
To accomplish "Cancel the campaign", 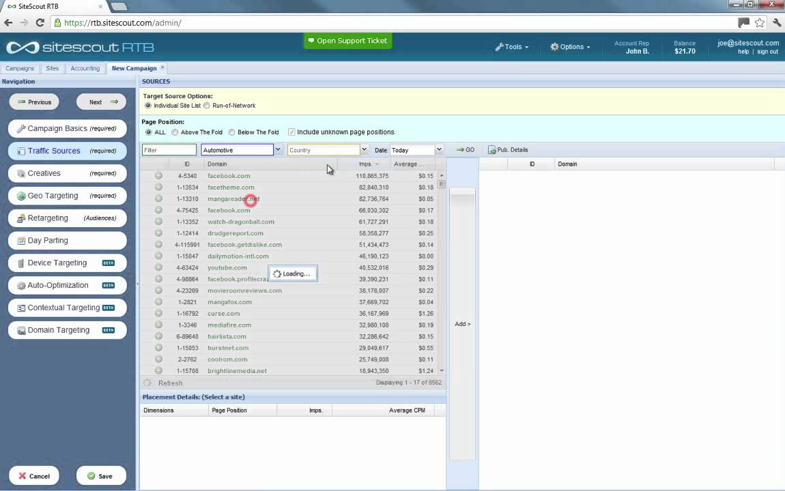I will click(x=34, y=476).
